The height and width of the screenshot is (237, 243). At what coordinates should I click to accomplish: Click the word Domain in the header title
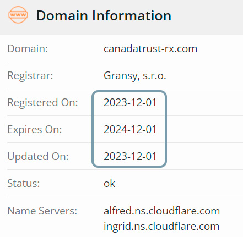(x=62, y=15)
